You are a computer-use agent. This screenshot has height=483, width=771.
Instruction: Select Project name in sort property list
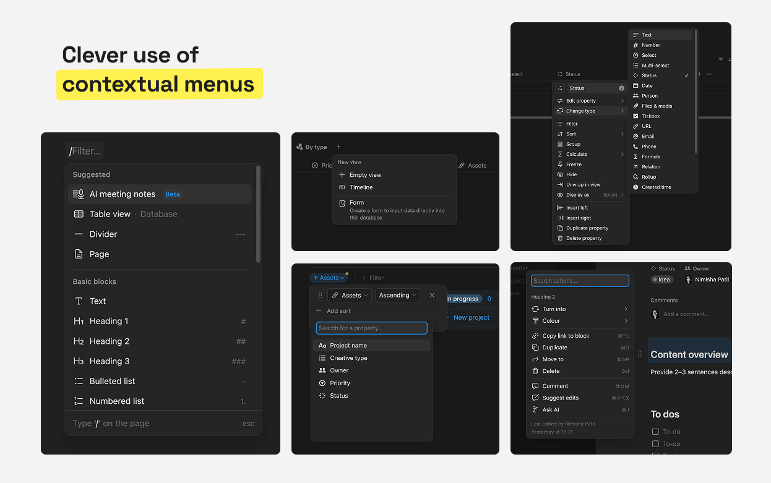coord(371,346)
